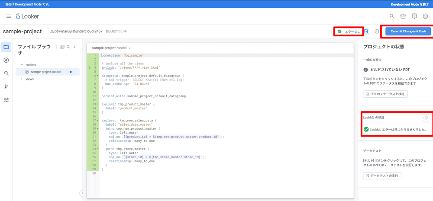
Task: Click the ビルドされていない PDT info icon
Action: [x=365, y=70]
